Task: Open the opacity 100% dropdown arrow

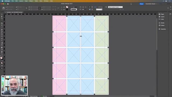Action: (87, 9)
